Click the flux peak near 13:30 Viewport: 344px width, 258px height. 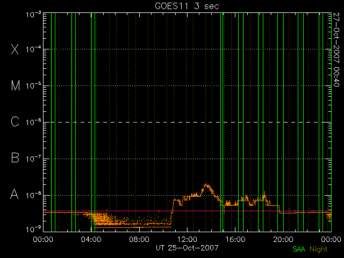coord(206,185)
